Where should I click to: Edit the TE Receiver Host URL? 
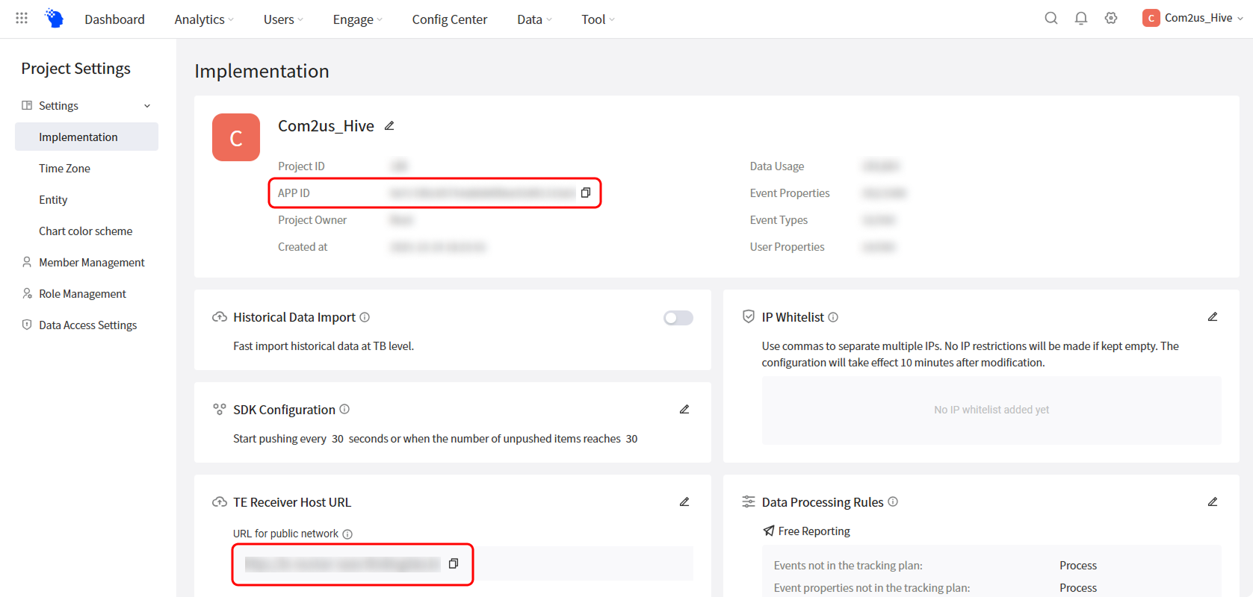(x=684, y=502)
